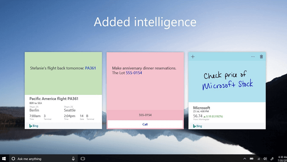
Task: Open the blue note's three-dot menu
Action: [253, 57]
